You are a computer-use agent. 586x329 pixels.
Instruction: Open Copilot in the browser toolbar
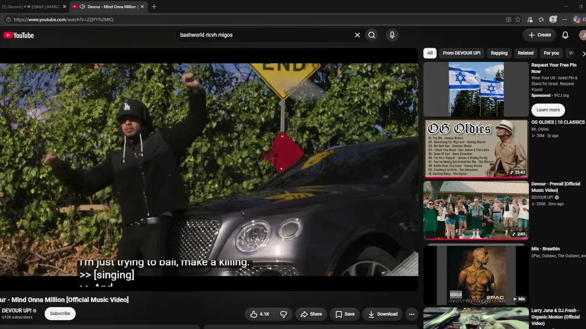pos(577,20)
